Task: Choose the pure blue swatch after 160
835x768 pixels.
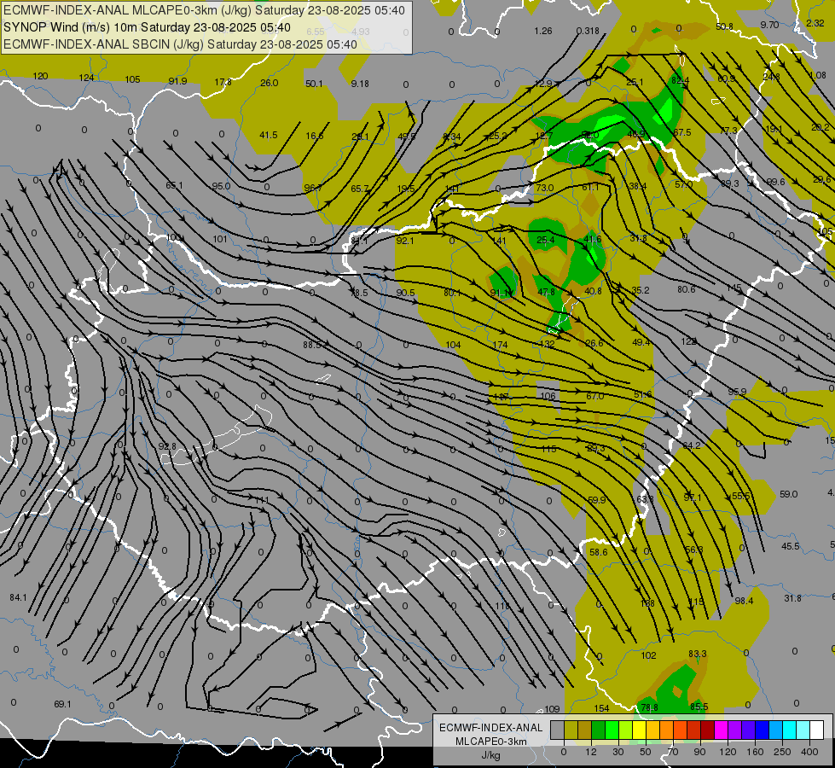Action: pyautogui.click(x=762, y=730)
